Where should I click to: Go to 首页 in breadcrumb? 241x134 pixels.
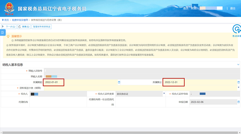pos(7,20)
